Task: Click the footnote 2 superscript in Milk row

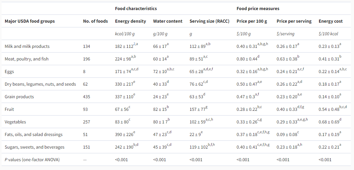Action: (134, 45)
